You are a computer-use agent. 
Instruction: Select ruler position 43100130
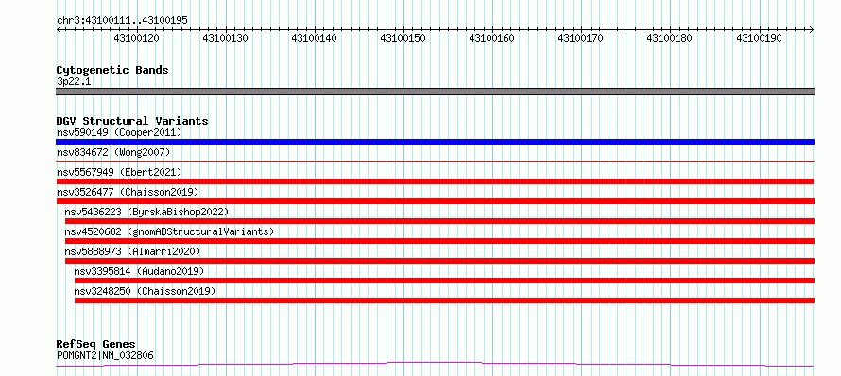(x=225, y=38)
